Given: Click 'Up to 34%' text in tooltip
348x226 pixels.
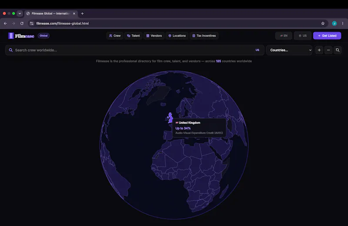Looking at the screenshot, I should pyautogui.click(x=183, y=128).
